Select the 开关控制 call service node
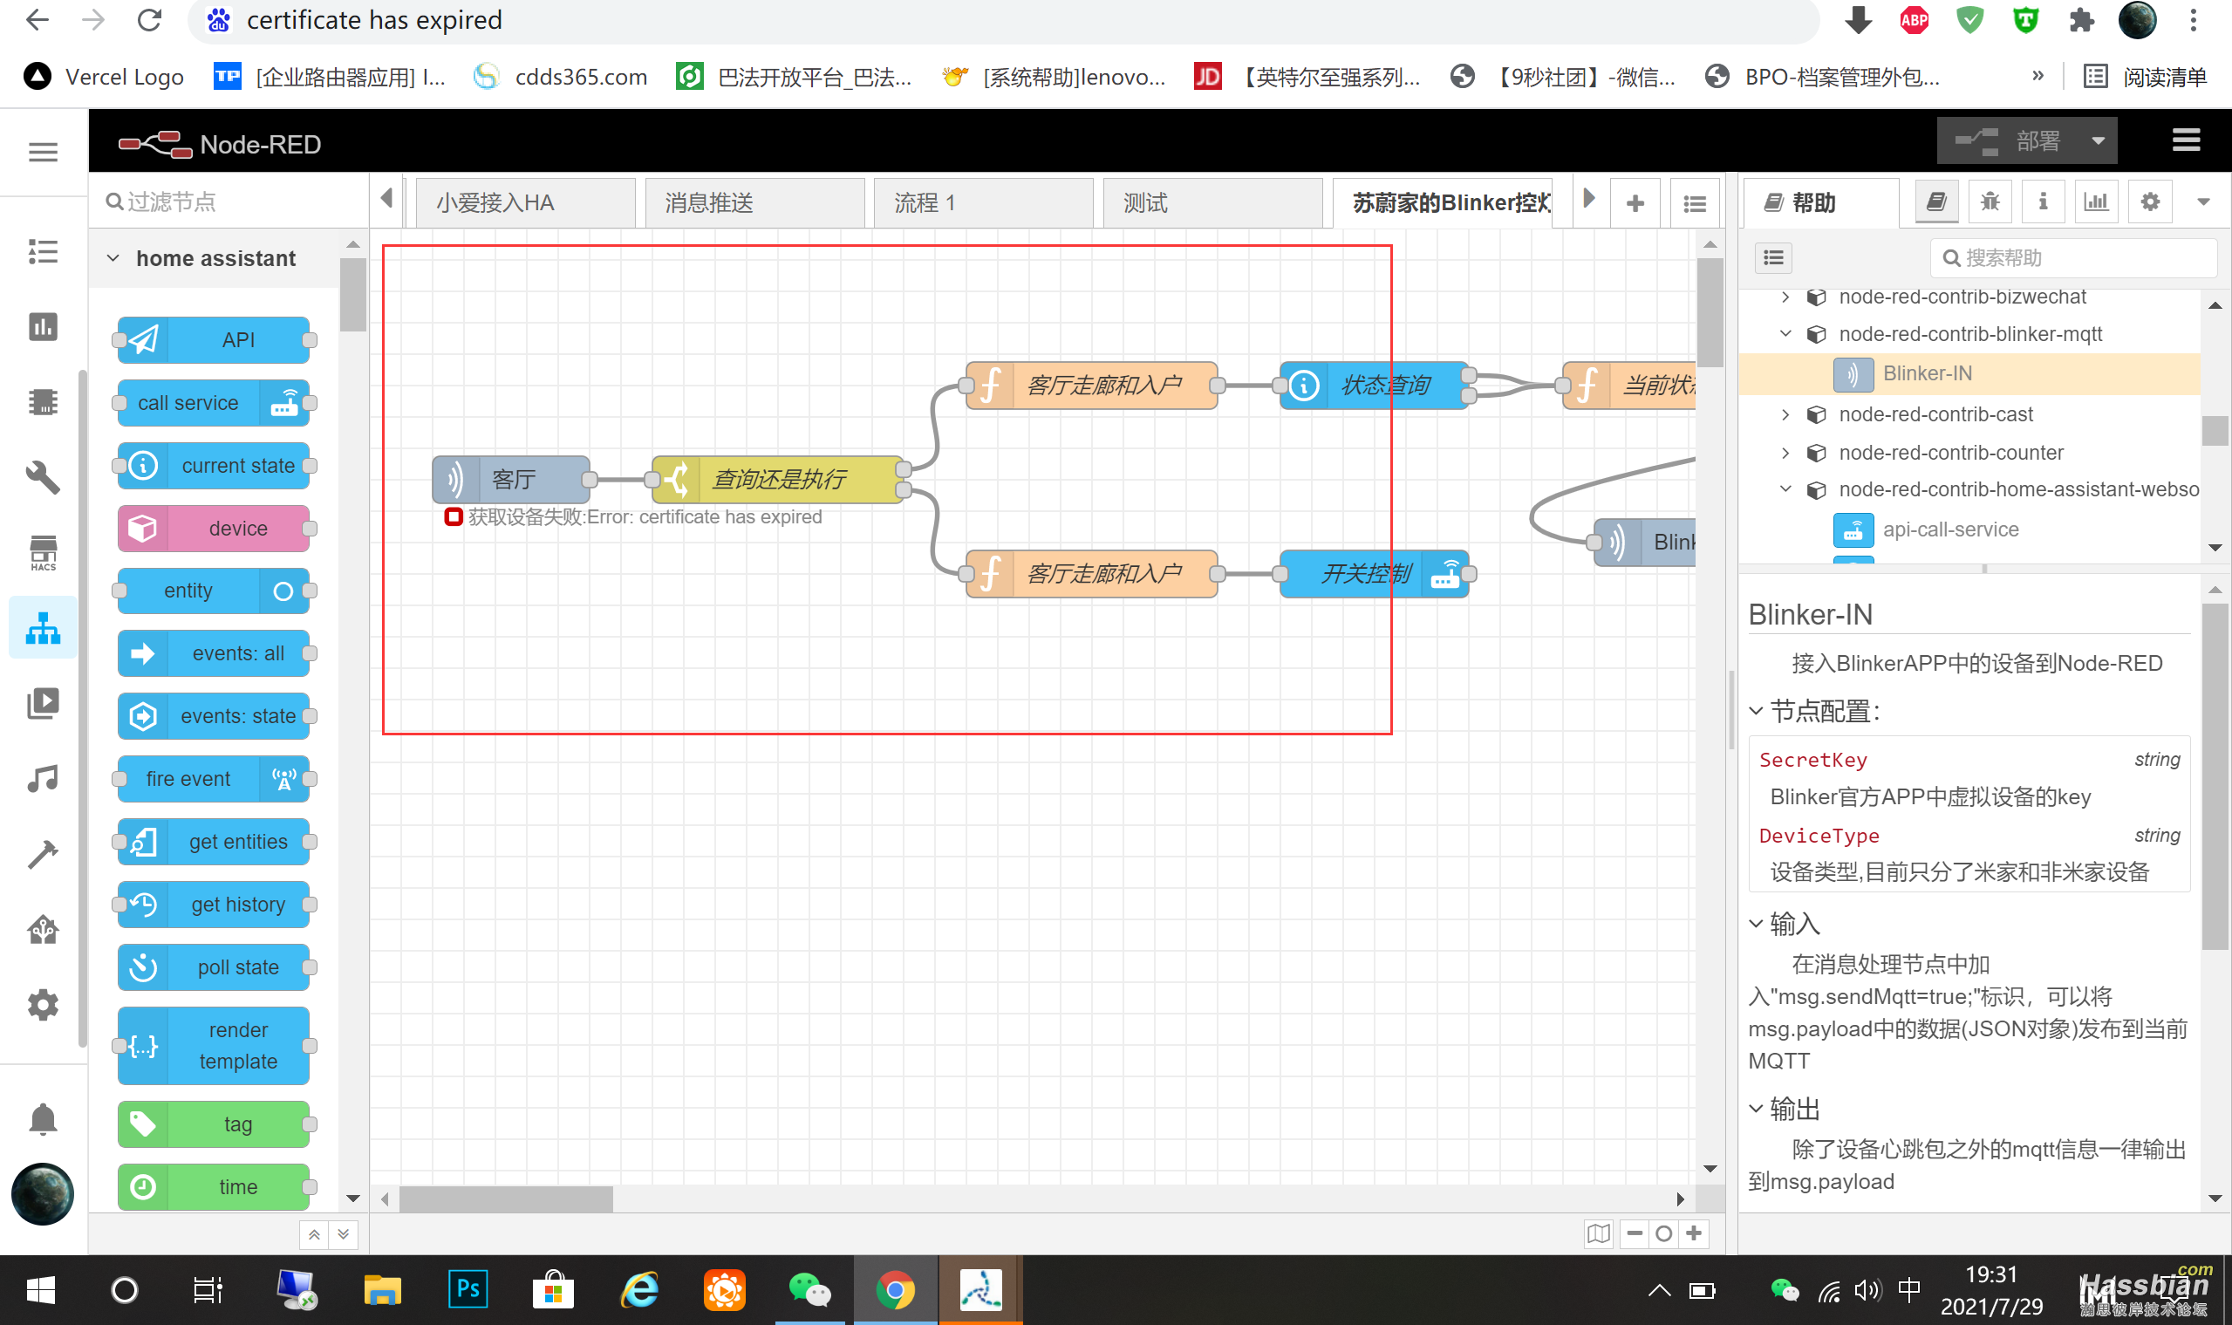 [1374, 573]
